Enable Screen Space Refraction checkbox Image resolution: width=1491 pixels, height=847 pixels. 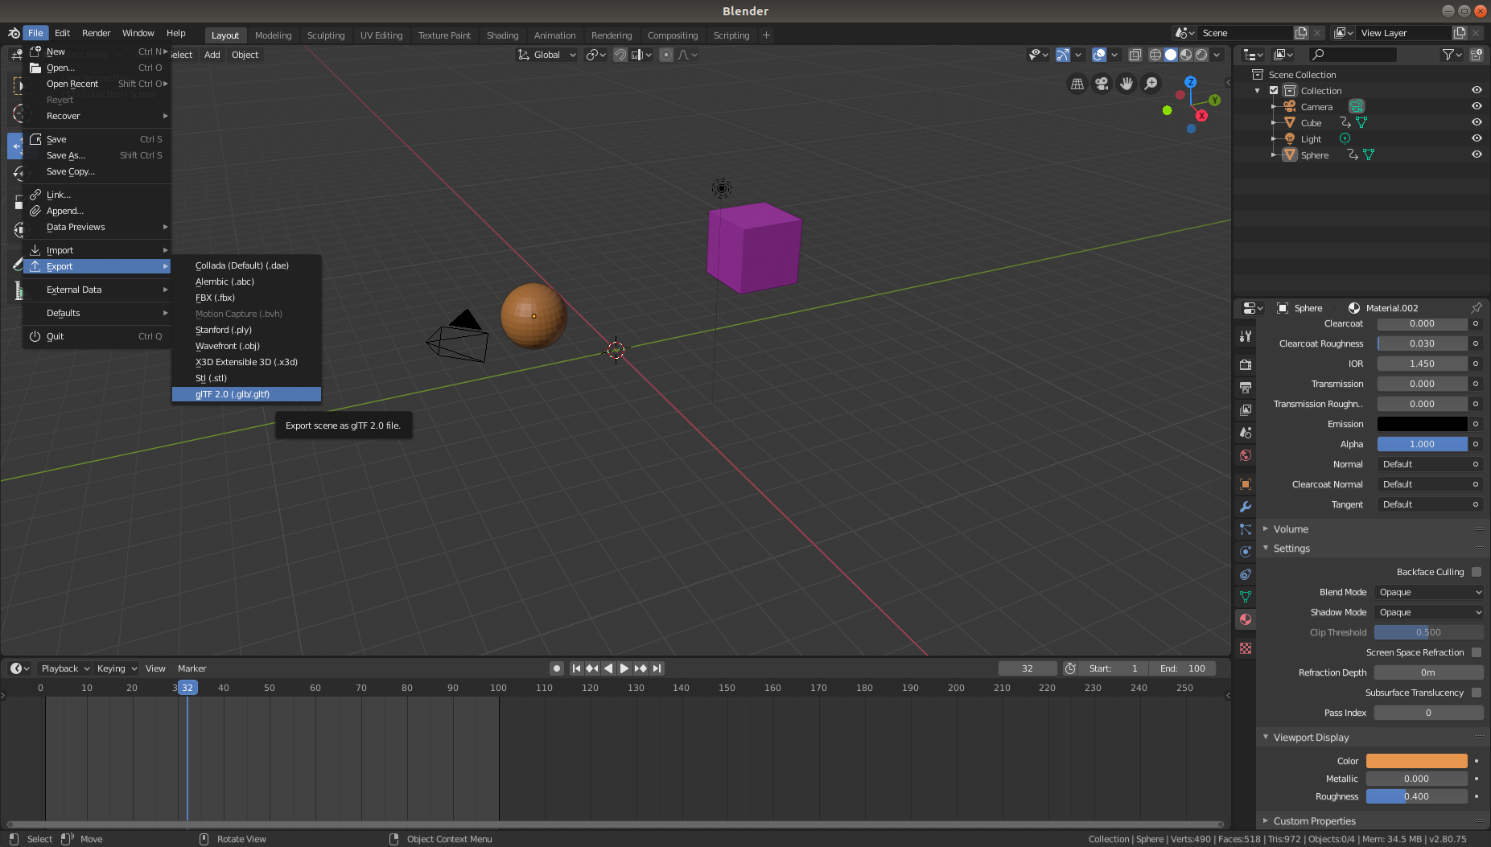coord(1477,652)
